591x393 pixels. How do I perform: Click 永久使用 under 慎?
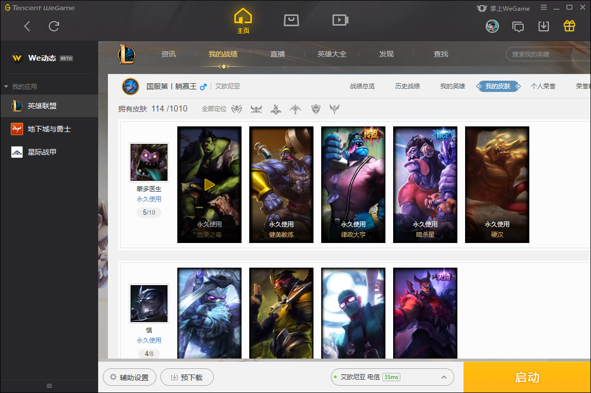[x=149, y=340]
